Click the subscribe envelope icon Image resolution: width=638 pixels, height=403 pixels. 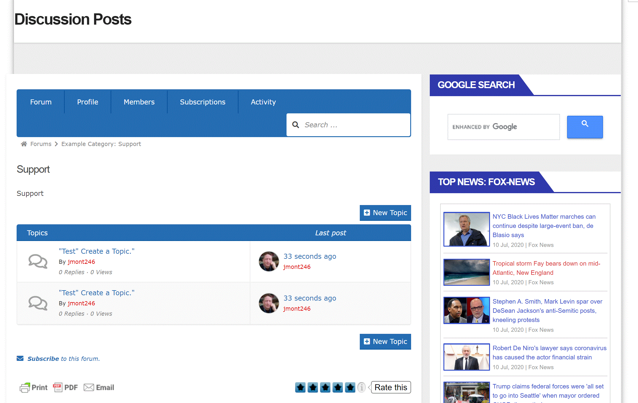20,358
